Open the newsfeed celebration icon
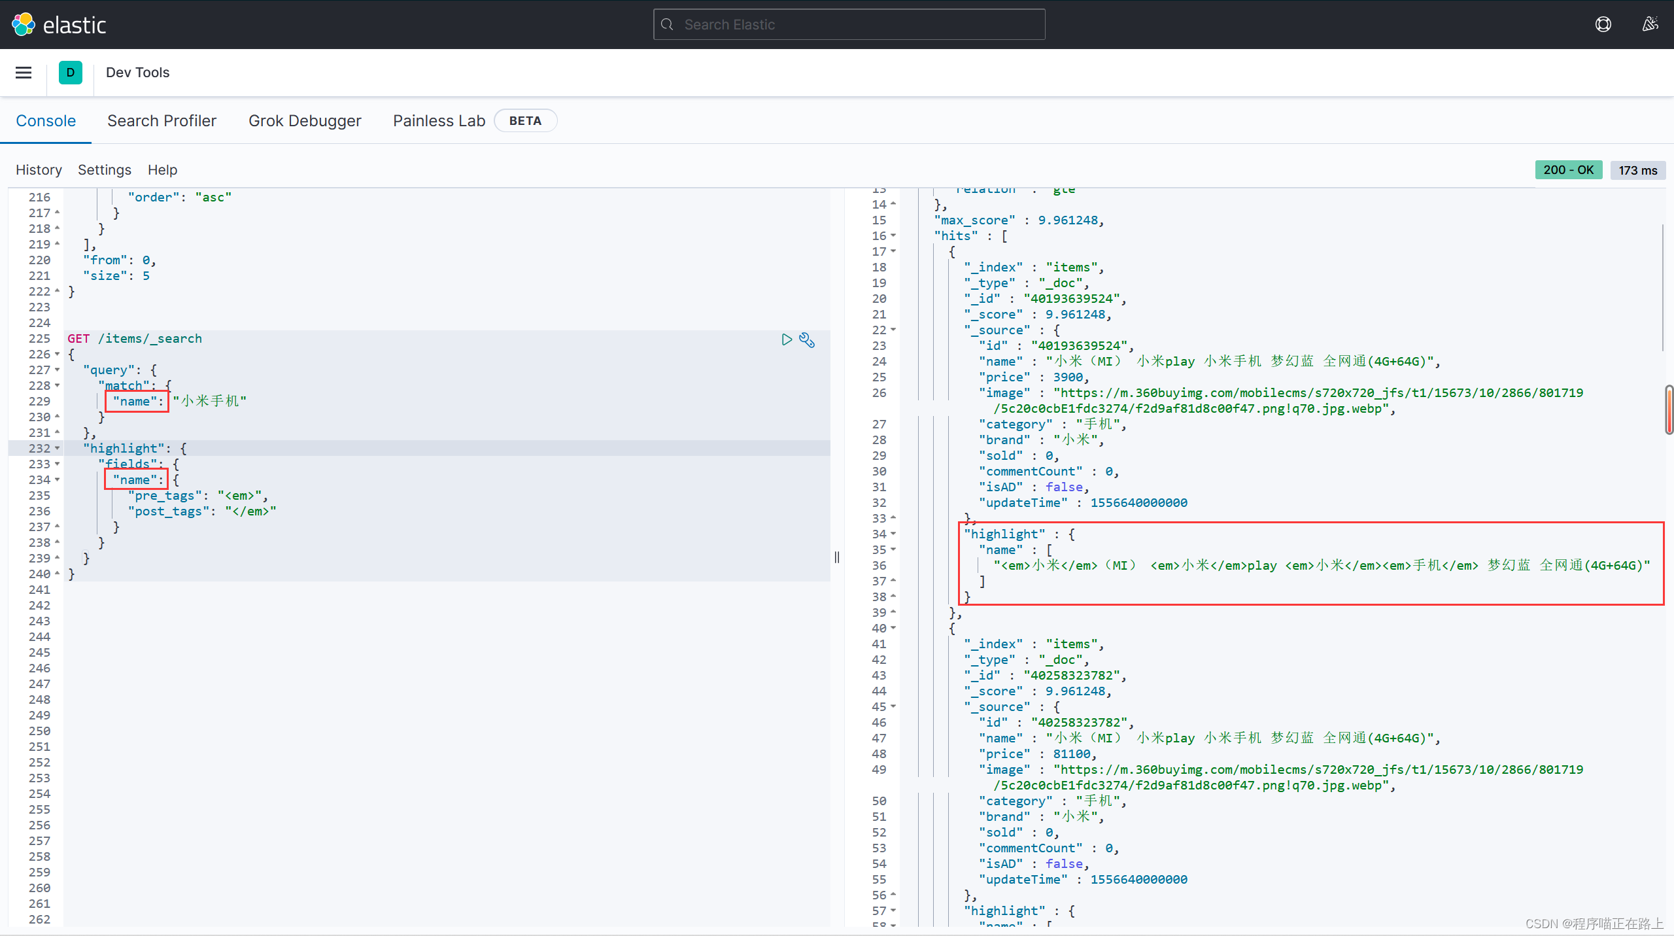The width and height of the screenshot is (1674, 936). pos(1650,24)
